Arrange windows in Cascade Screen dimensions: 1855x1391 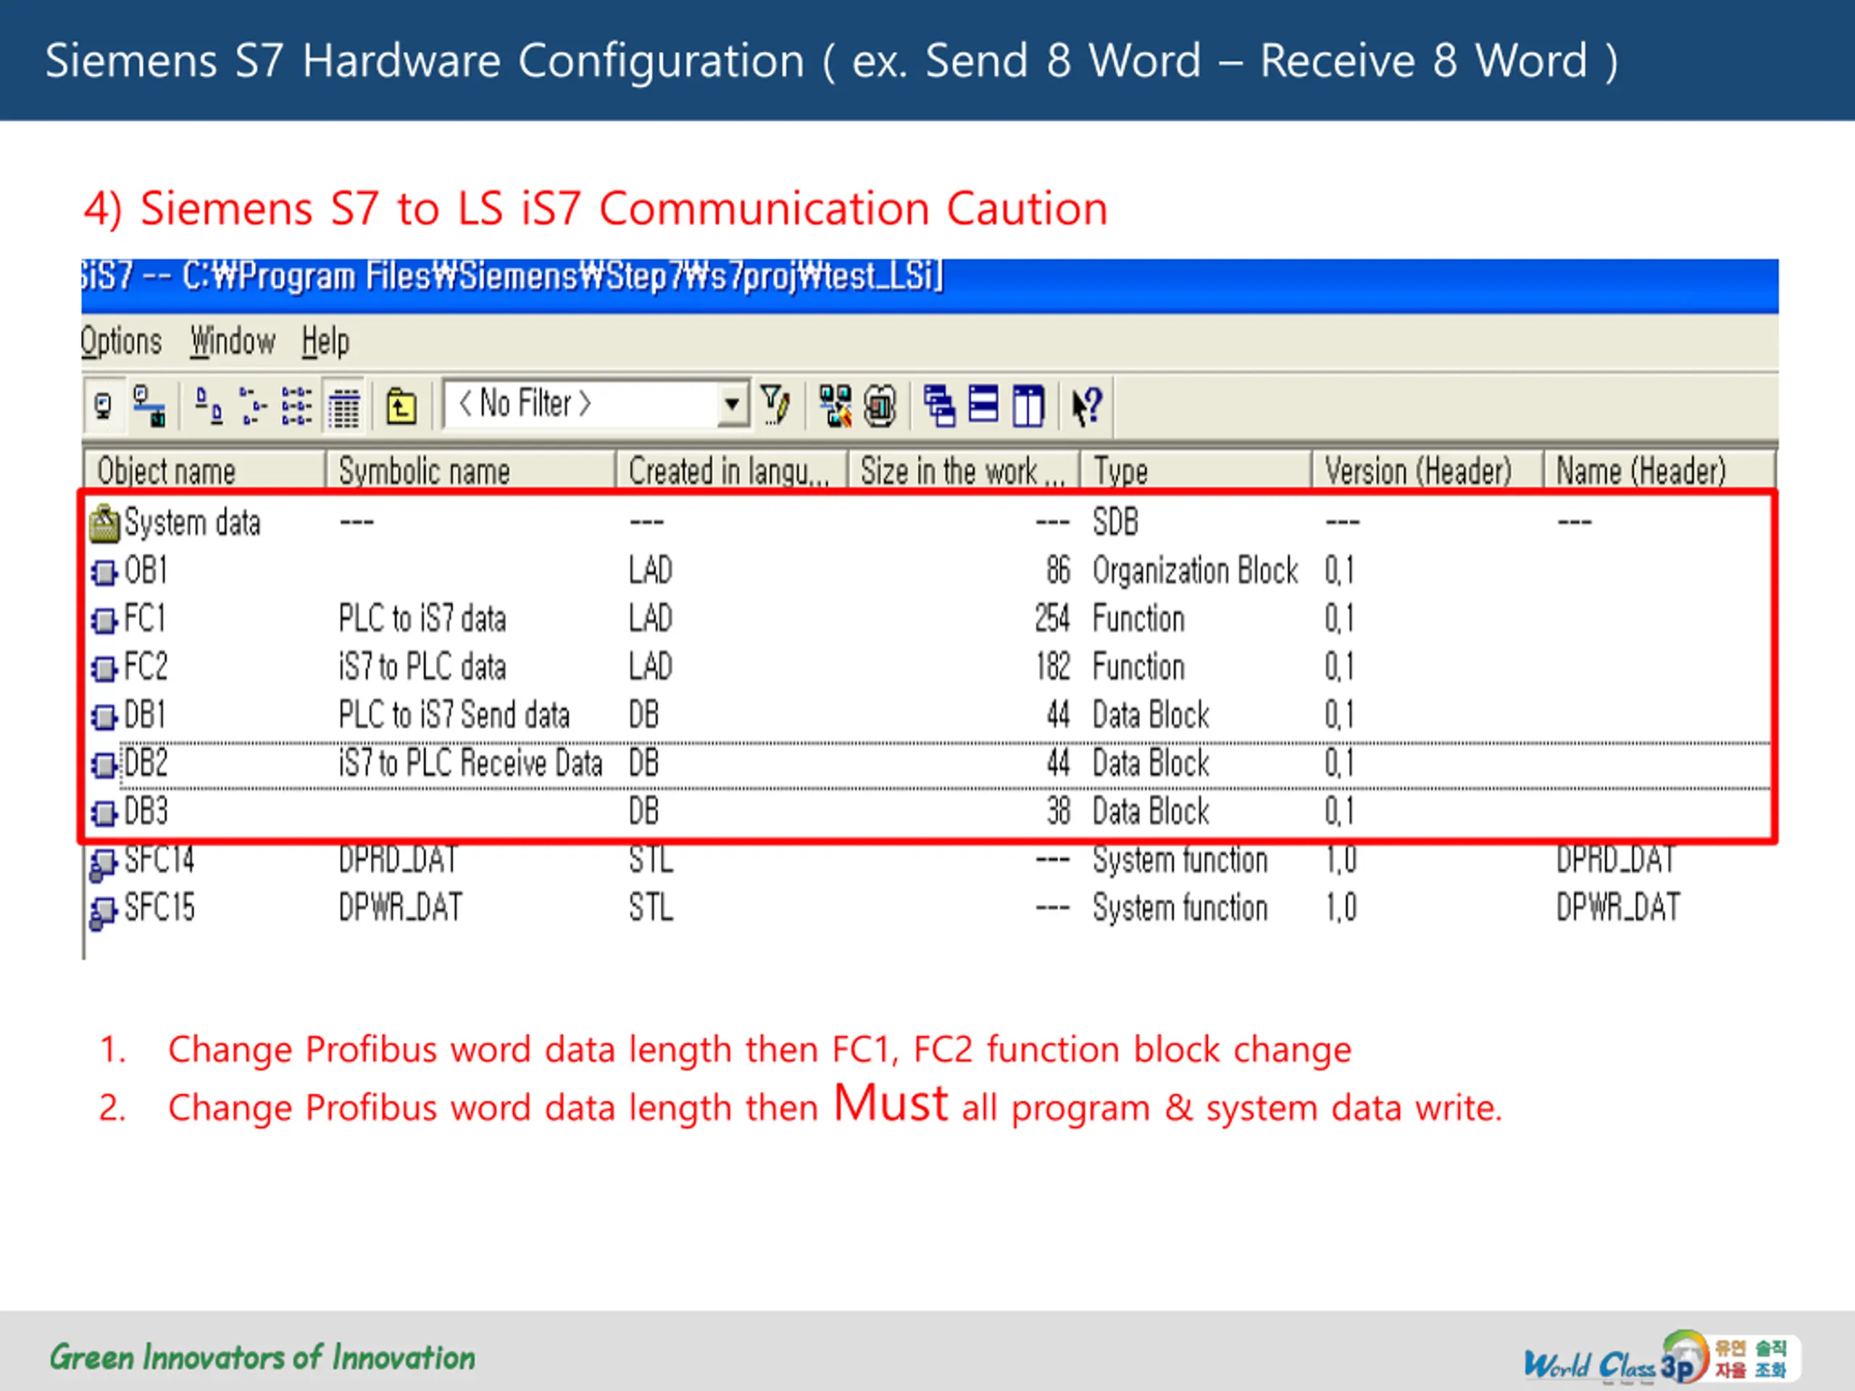[x=939, y=406]
